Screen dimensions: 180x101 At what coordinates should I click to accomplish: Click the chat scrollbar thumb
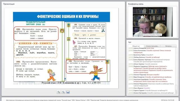pos(176,88)
